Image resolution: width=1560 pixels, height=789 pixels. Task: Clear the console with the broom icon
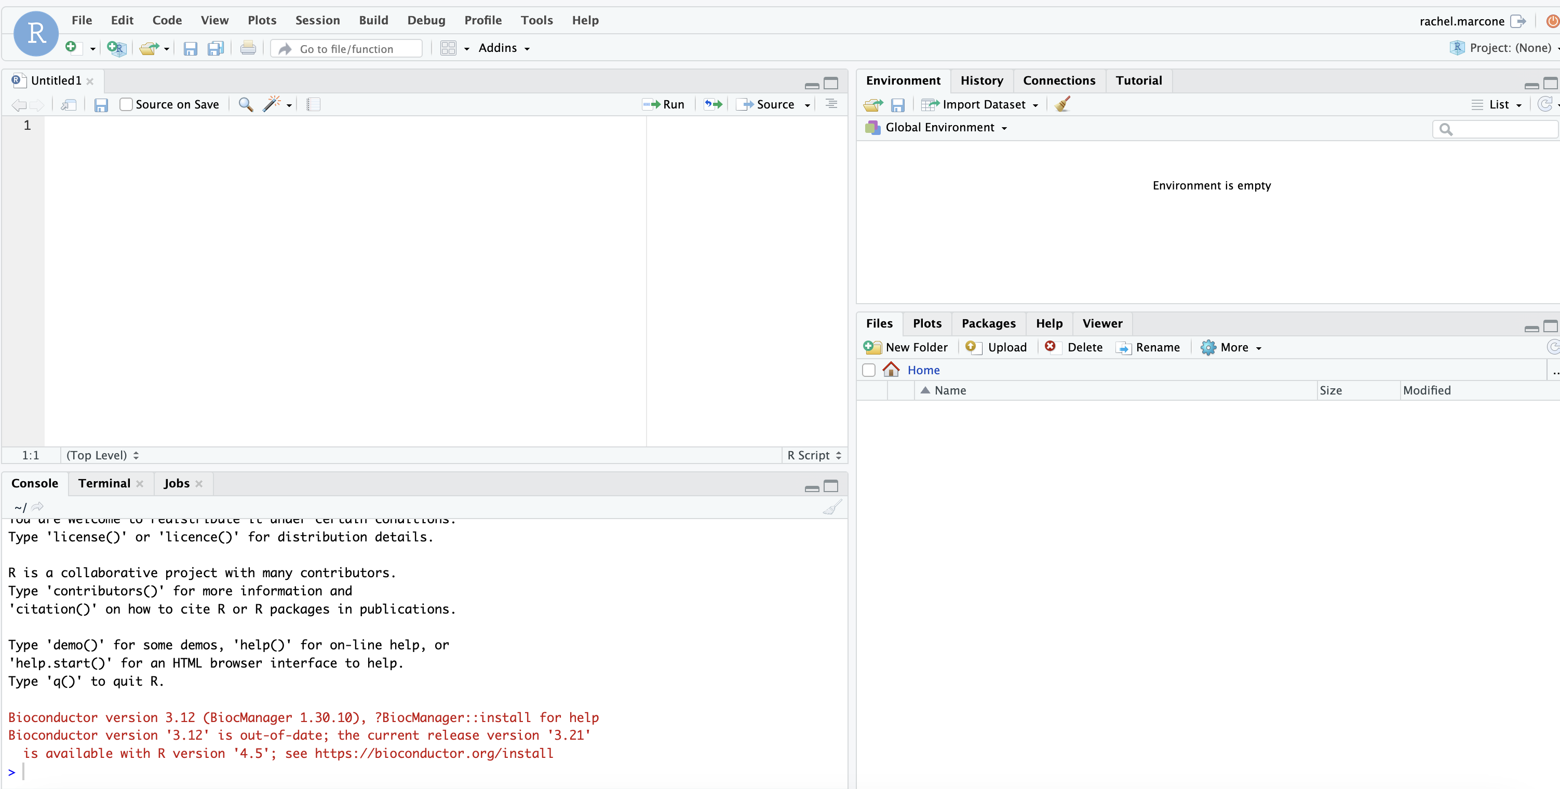(832, 508)
